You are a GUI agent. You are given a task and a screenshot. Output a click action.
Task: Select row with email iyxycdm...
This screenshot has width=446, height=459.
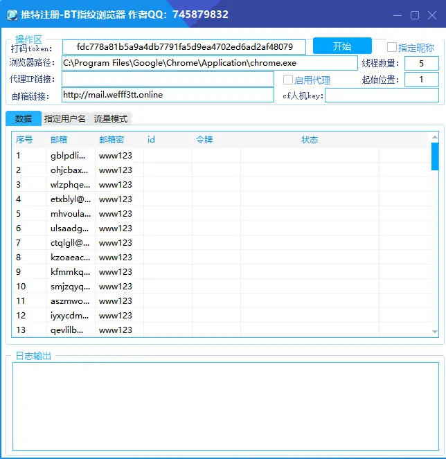[222, 316]
